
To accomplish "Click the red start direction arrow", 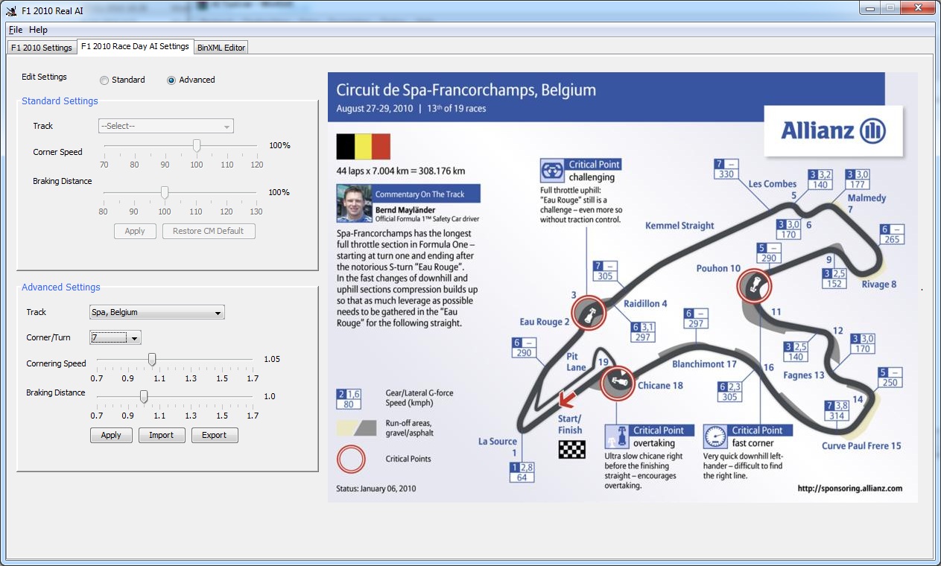I will click(569, 400).
